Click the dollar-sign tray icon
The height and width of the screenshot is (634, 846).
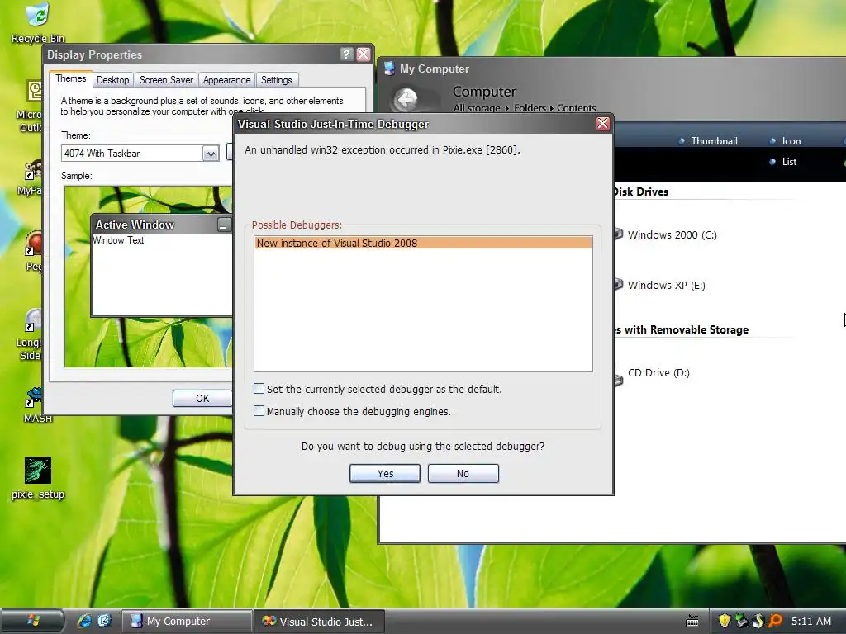(x=758, y=621)
